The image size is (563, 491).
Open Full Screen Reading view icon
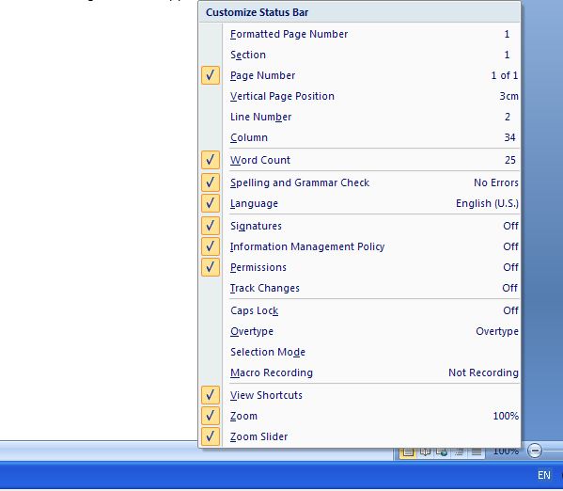(425, 452)
